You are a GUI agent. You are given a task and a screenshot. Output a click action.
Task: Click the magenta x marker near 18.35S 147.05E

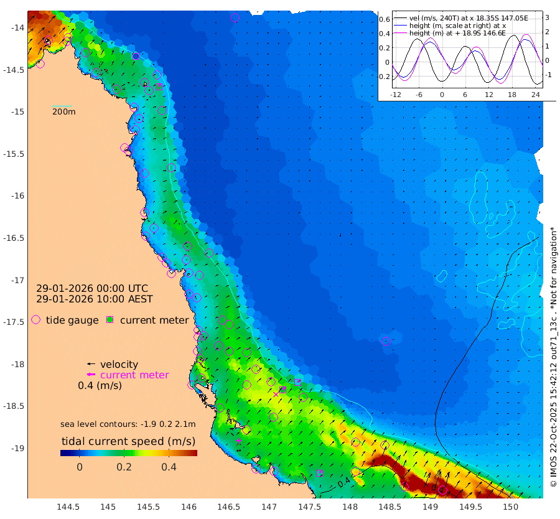click(276, 395)
